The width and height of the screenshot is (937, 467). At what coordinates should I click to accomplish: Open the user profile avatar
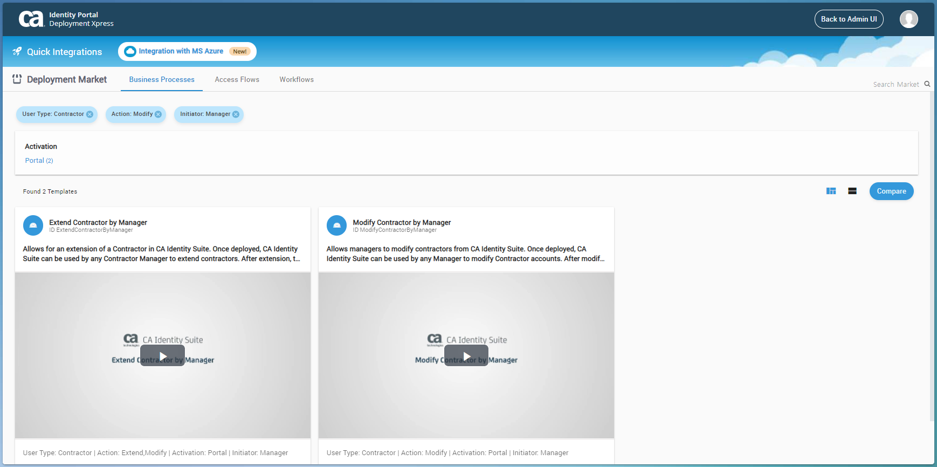pyautogui.click(x=908, y=19)
